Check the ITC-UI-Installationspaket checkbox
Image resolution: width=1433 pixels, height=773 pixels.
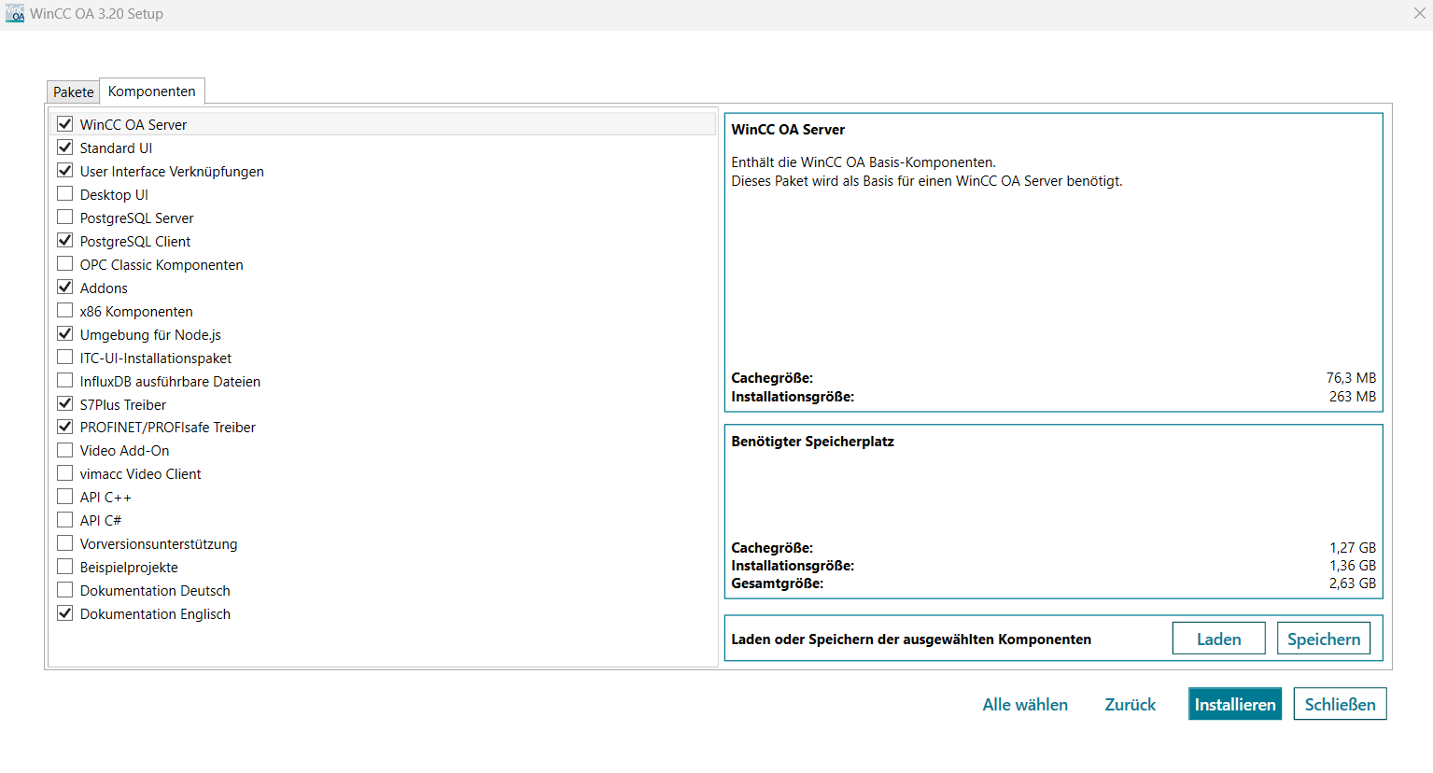tap(65, 357)
